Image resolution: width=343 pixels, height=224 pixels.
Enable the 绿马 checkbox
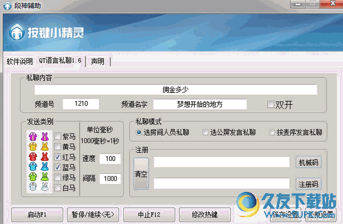coord(57,177)
